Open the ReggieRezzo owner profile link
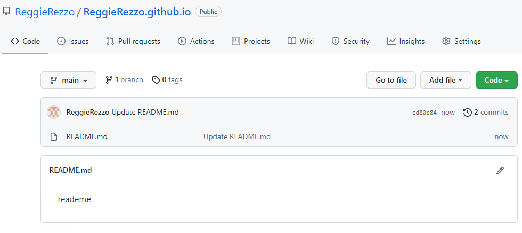 [45, 12]
